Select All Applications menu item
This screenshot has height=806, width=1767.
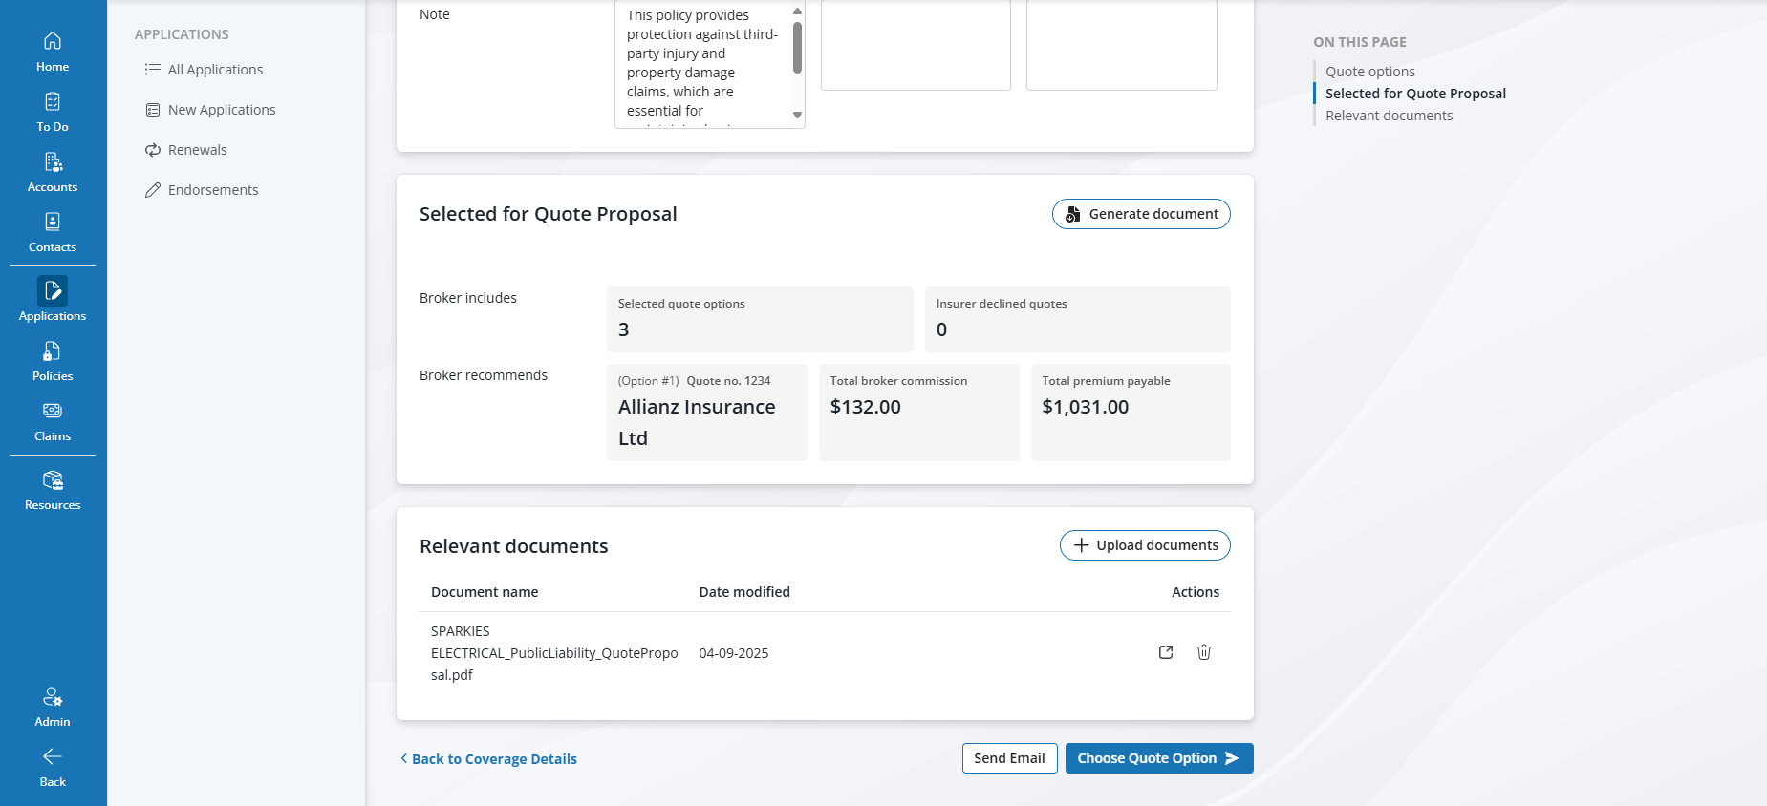(x=215, y=70)
